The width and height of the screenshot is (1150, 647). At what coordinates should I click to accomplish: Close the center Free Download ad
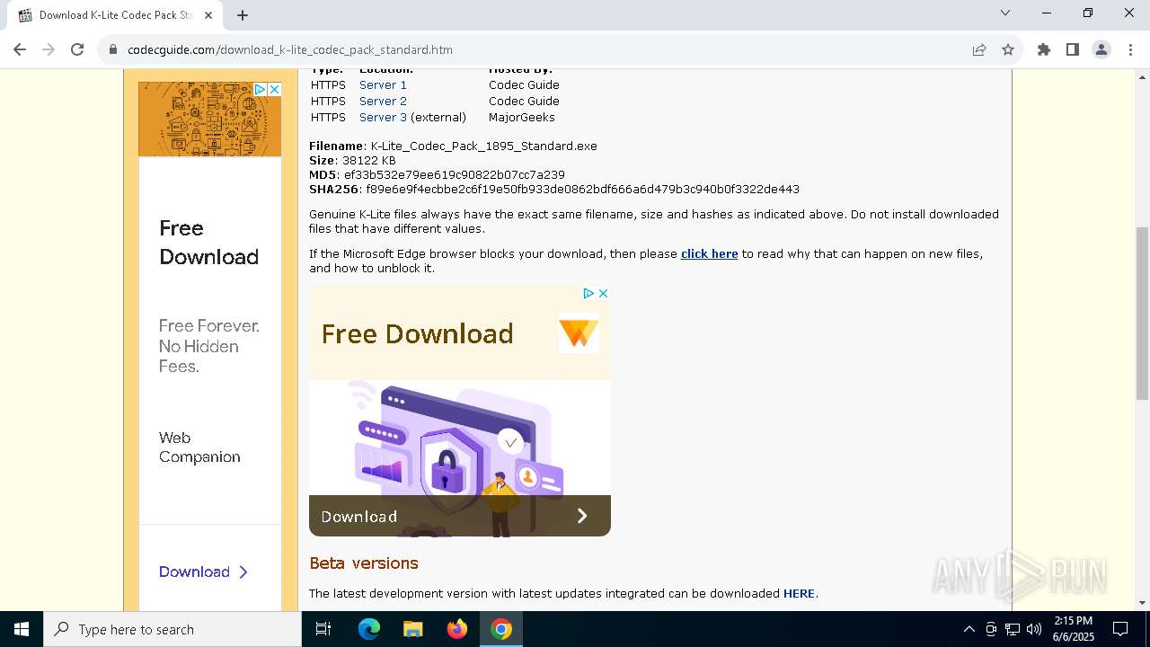604,293
